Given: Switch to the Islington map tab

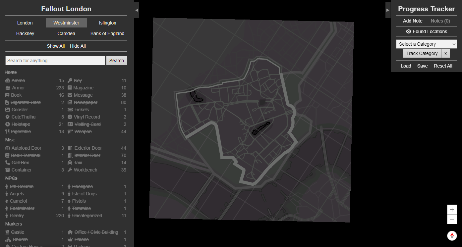Looking at the screenshot, I should coord(108,23).
